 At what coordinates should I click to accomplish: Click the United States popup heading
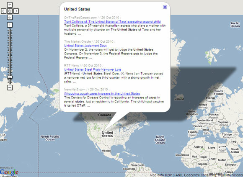coord(77,9)
